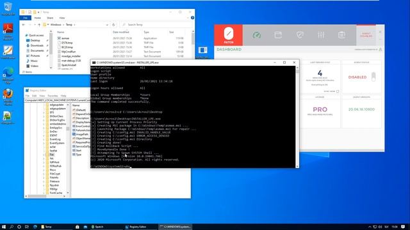Open taskbar search magnifier
The height and width of the screenshot is (230, 410).
pos(12,227)
